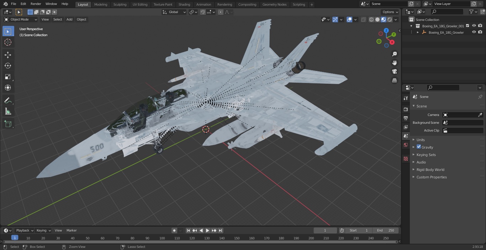Hide Boeing_EA_18G_Growler object with eye icon
Viewport: 486px width, 250px height.
pos(474,32)
